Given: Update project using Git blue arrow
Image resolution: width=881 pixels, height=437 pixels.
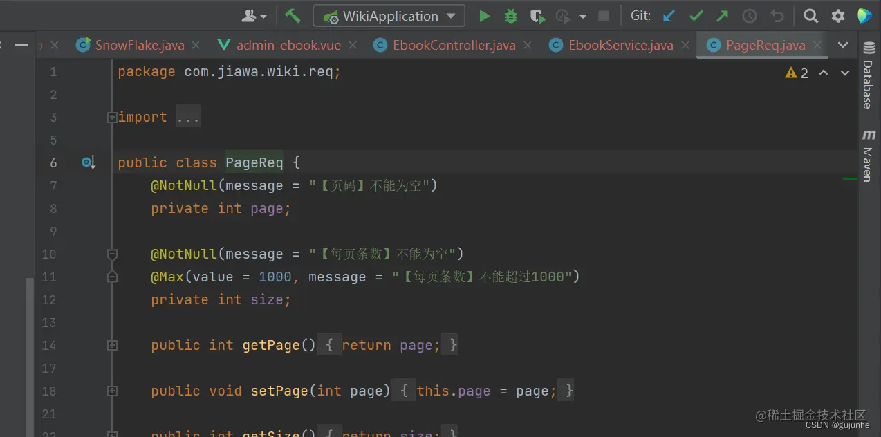Looking at the screenshot, I should tap(668, 15).
